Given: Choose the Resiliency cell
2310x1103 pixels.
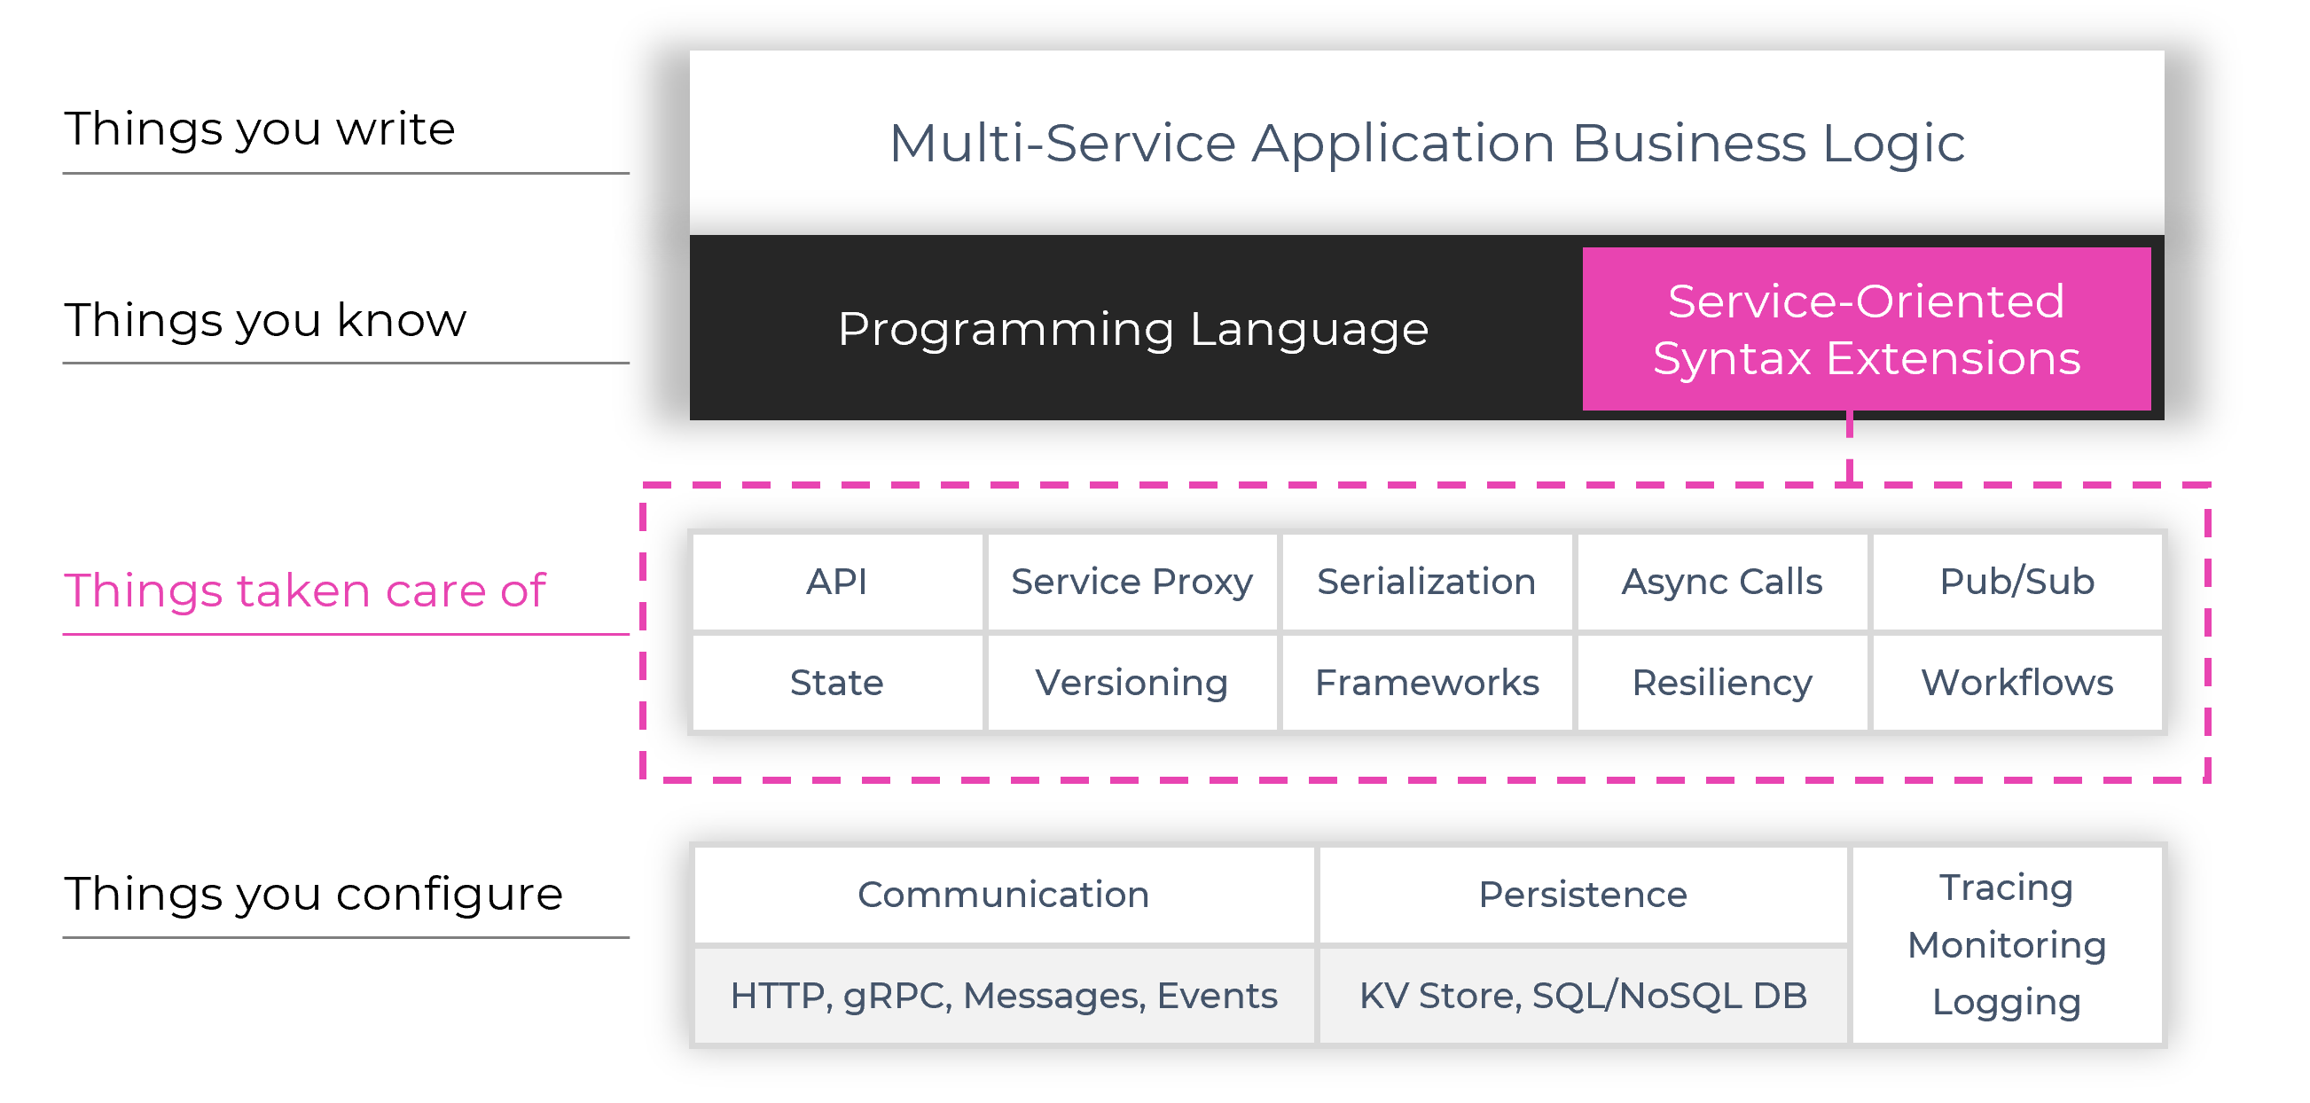Looking at the screenshot, I should coord(1722,684).
